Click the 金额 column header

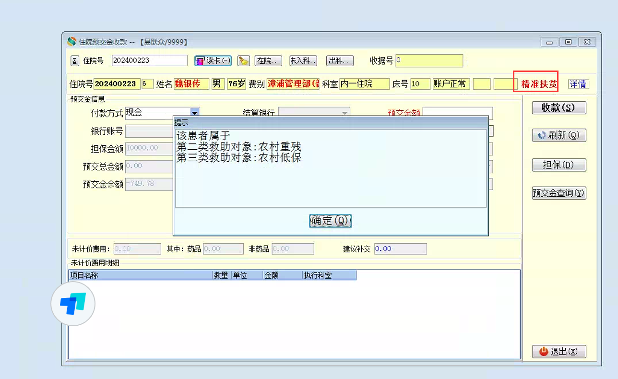pyautogui.click(x=283, y=275)
